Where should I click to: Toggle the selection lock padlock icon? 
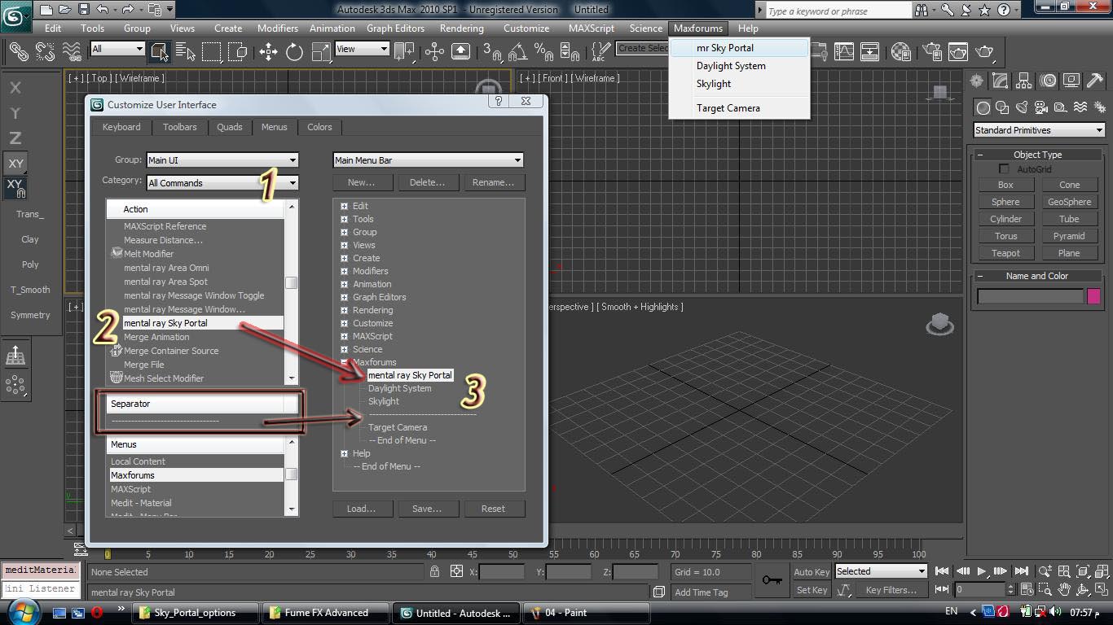tap(435, 572)
